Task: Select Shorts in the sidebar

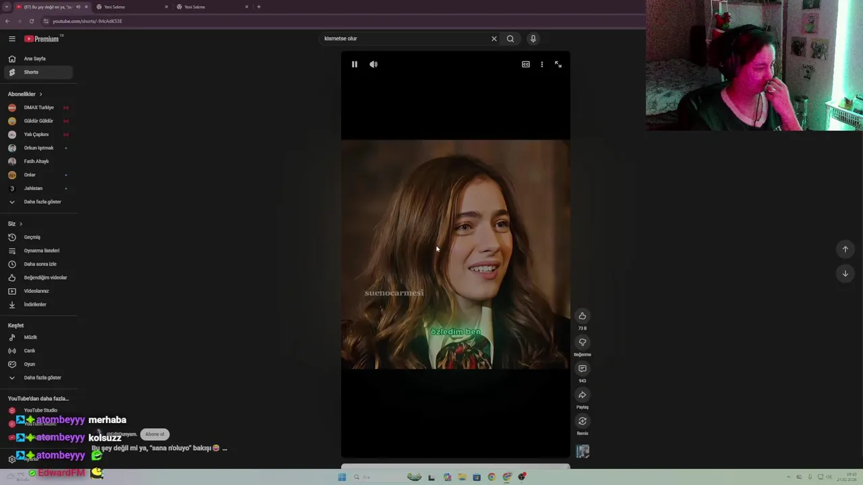Action: pos(38,72)
